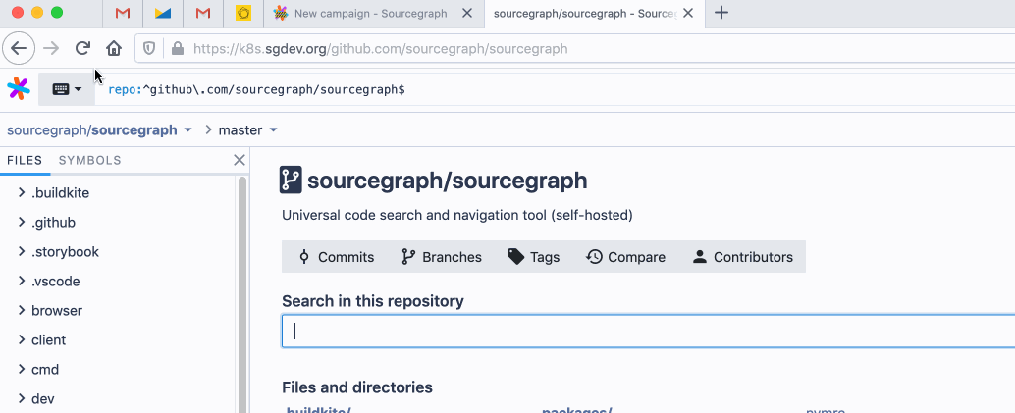Open the Tags view
This screenshot has width=1015, height=413.
533,257
